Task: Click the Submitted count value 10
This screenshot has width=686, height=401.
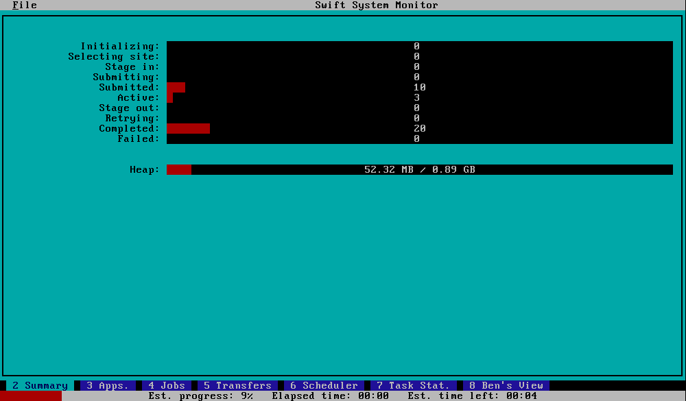Action: (x=420, y=88)
